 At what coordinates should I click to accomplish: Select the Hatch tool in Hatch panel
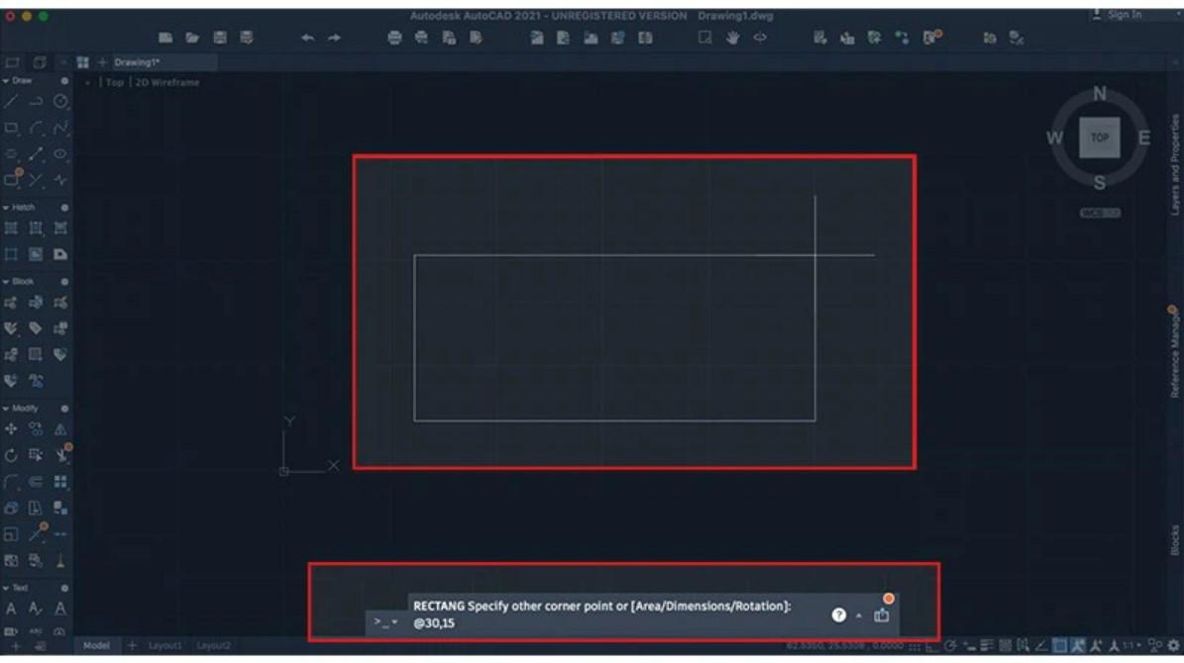pos(11,228)
